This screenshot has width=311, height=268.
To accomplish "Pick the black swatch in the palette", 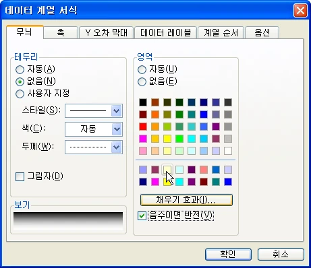I will [x=143, y=102].
